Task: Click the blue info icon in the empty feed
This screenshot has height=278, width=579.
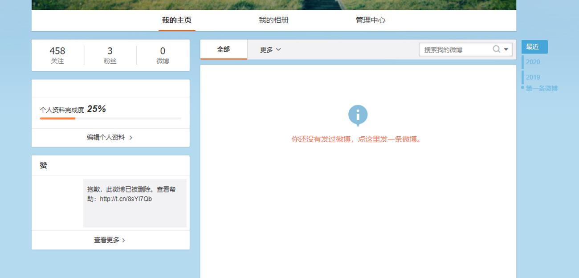Action: (x=357, y=114)
